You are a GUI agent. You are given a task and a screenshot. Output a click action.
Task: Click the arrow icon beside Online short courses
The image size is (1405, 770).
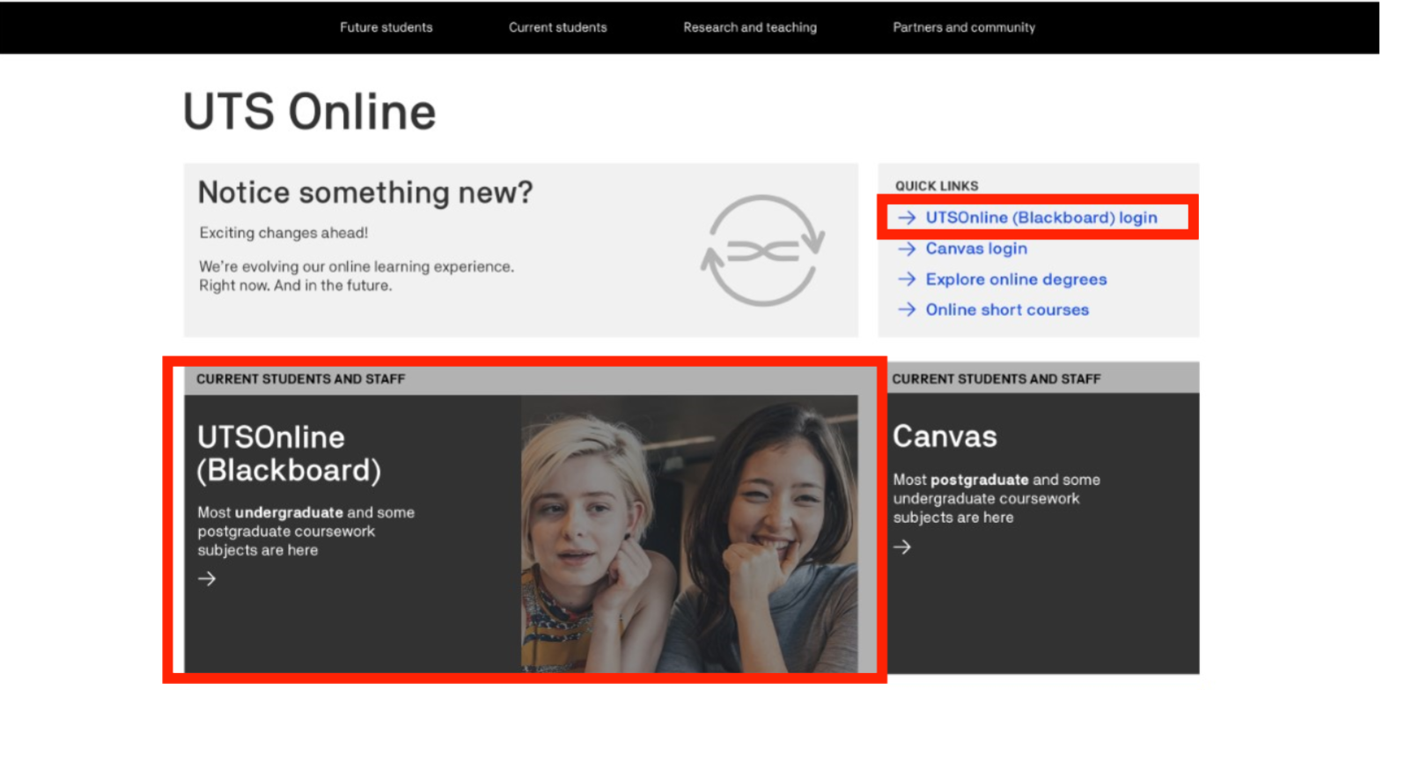point(907,310)
